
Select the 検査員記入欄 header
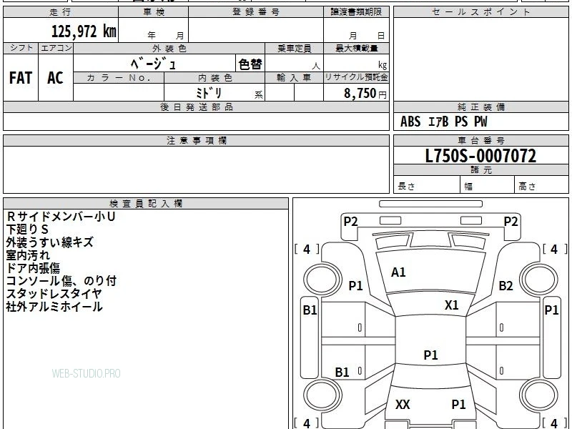click(x=146, y=204)
